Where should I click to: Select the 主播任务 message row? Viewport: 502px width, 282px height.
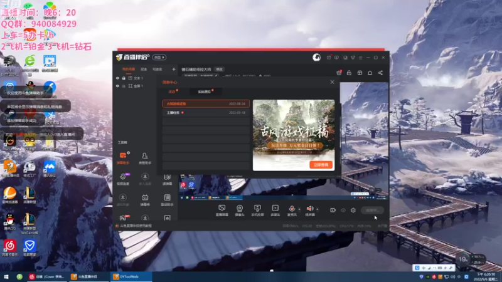pos(206,113)
